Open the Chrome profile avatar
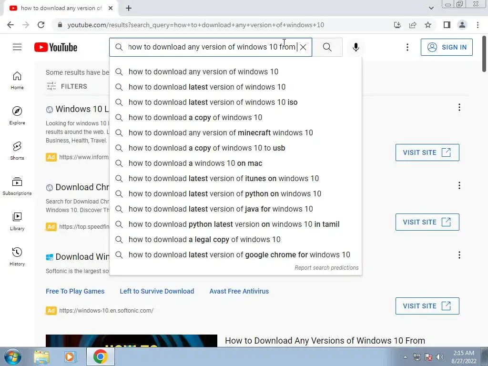This screenshot has height=366, width=488. coord(462,25)
